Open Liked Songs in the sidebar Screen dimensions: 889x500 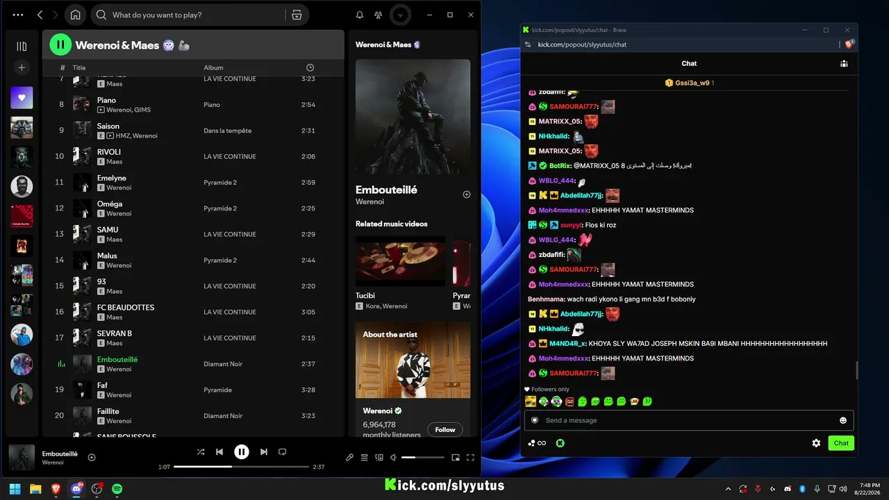[22, 98]
